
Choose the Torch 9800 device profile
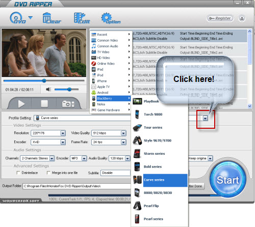click(x=160, y=115)
